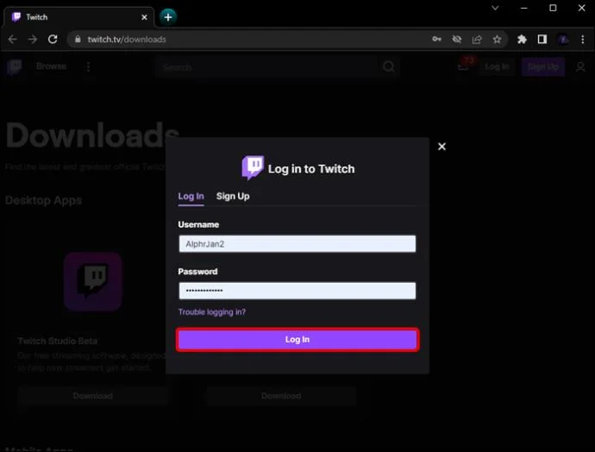This screenshot has width=595, height=452.
Task: Click the Sign Up button in site header
Action: tap(543, 66)
